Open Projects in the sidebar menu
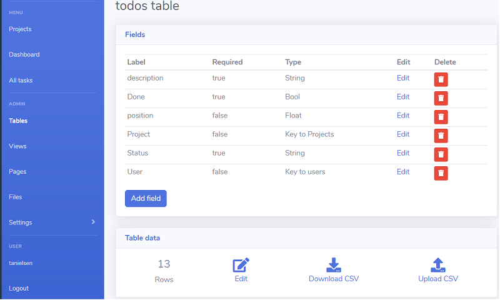 point(20,29)
